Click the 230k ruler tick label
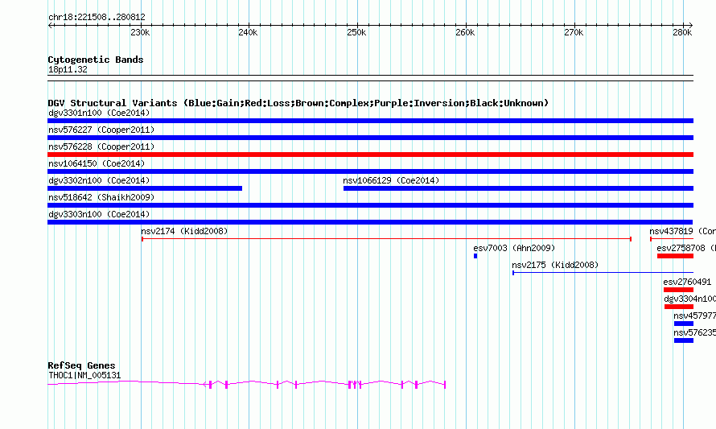Image resolution: width=716 pixels, height=429 pixels. (140, 32)
